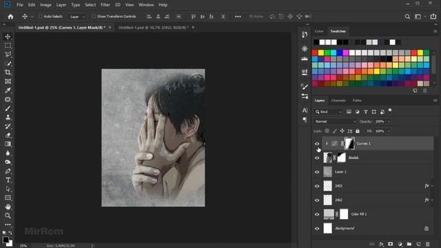Enable the Auto-Select checkbox
This screenshot has width=441, height=248.
tap(41, 17)
